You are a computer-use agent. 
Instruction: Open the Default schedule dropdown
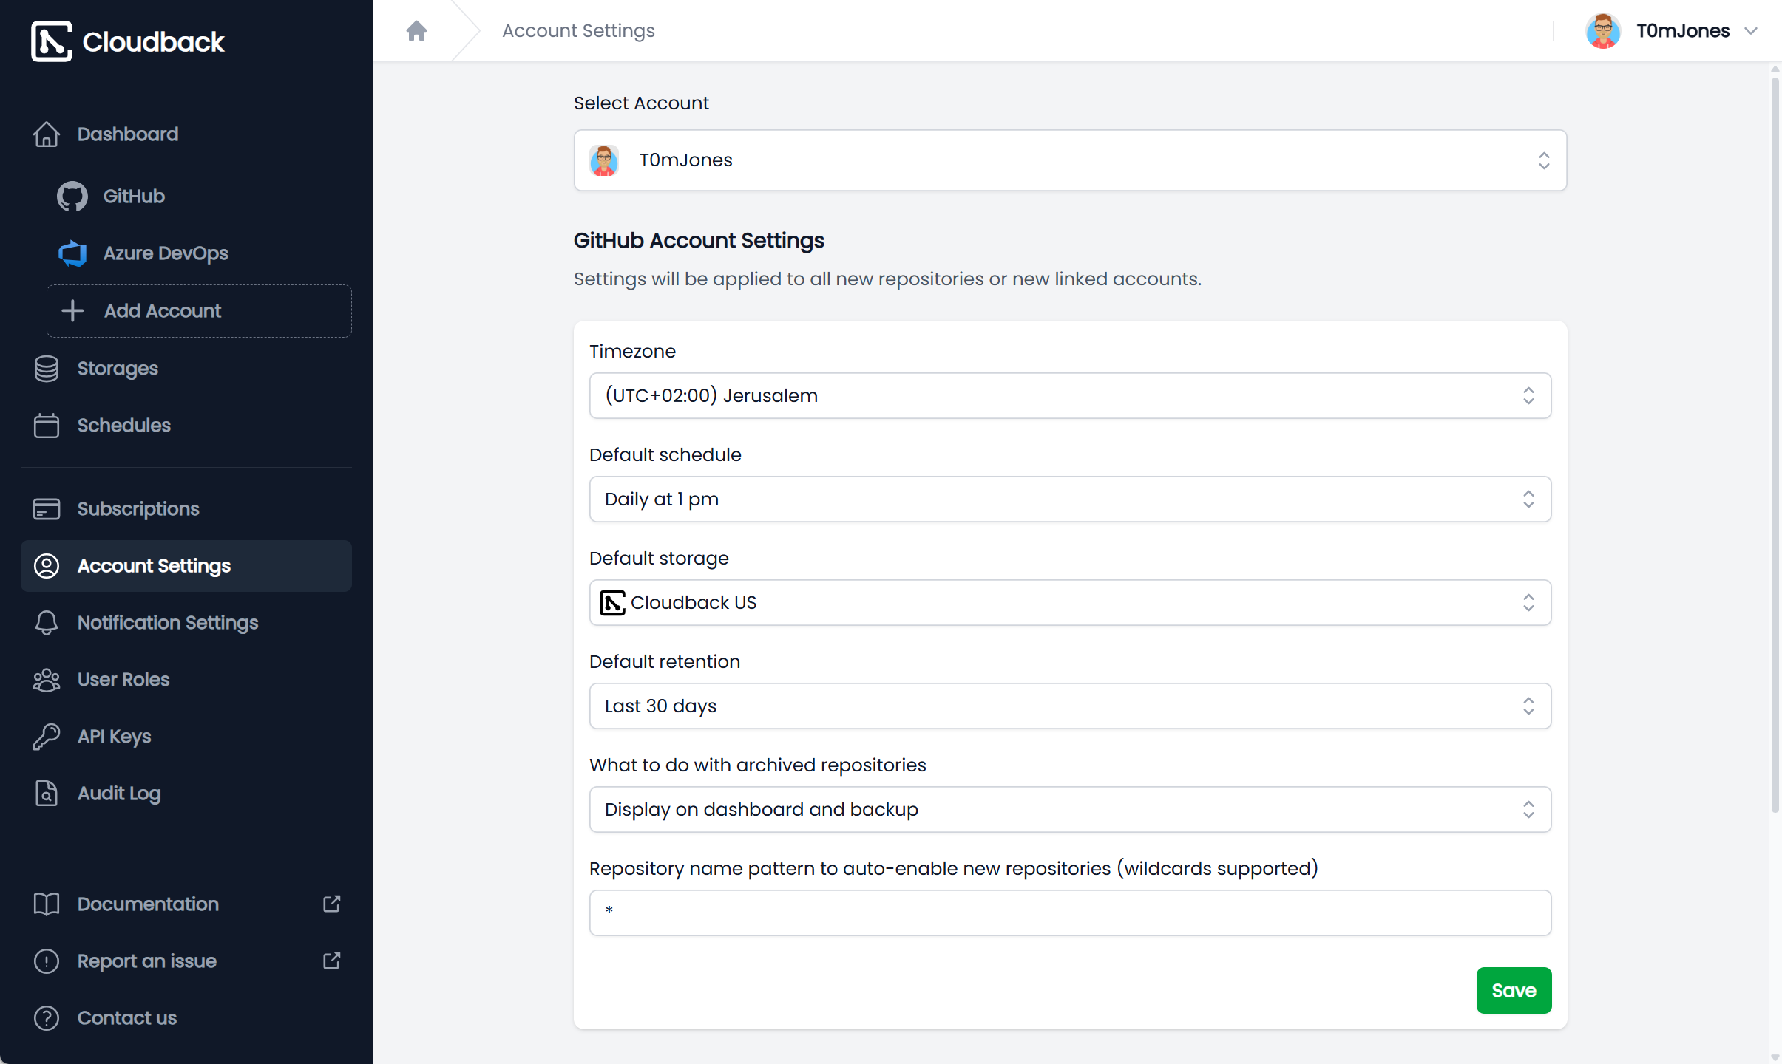click(1069, 499)
